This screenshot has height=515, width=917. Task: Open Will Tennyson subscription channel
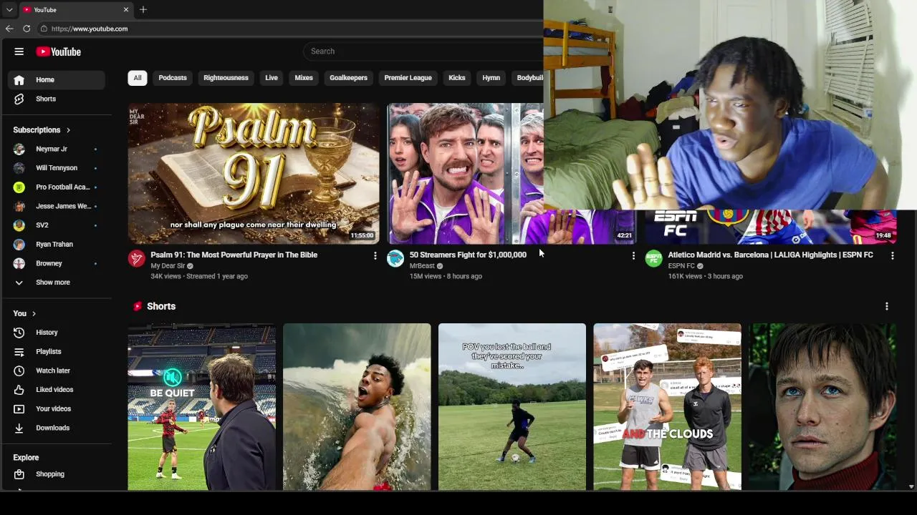point(56,168)
